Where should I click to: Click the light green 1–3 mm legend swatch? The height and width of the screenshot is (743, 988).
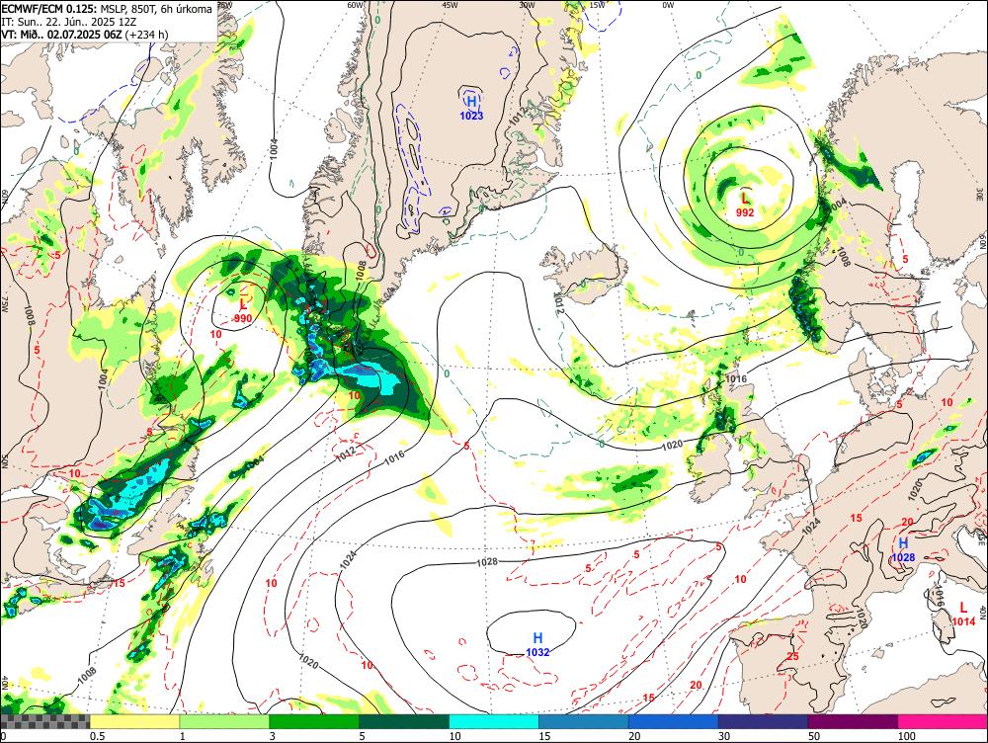point(224,721)
